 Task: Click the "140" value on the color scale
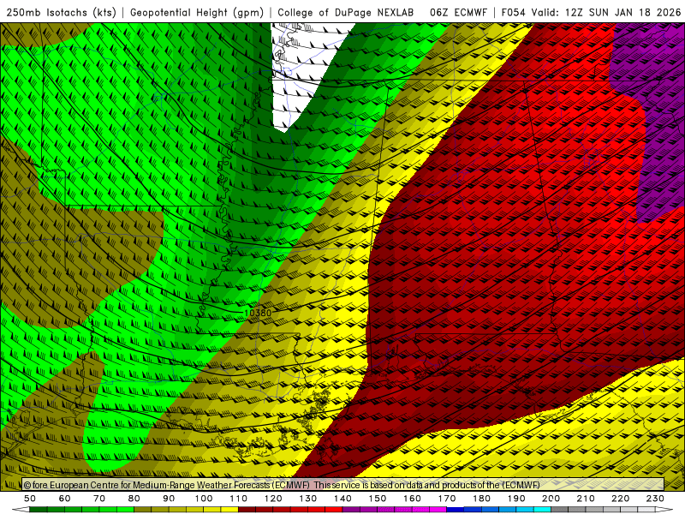(x=342, y=499)
